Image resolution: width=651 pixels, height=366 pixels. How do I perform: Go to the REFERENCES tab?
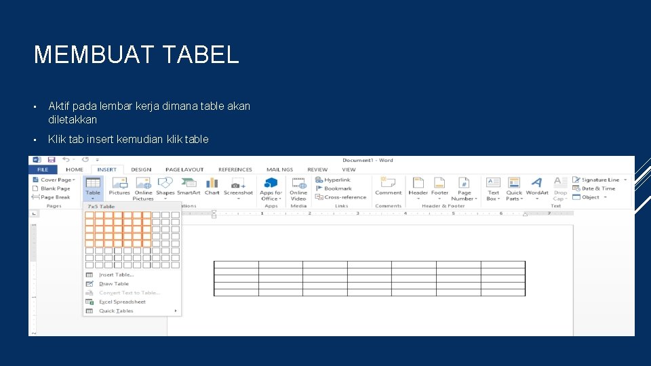[x=235, y=169]
